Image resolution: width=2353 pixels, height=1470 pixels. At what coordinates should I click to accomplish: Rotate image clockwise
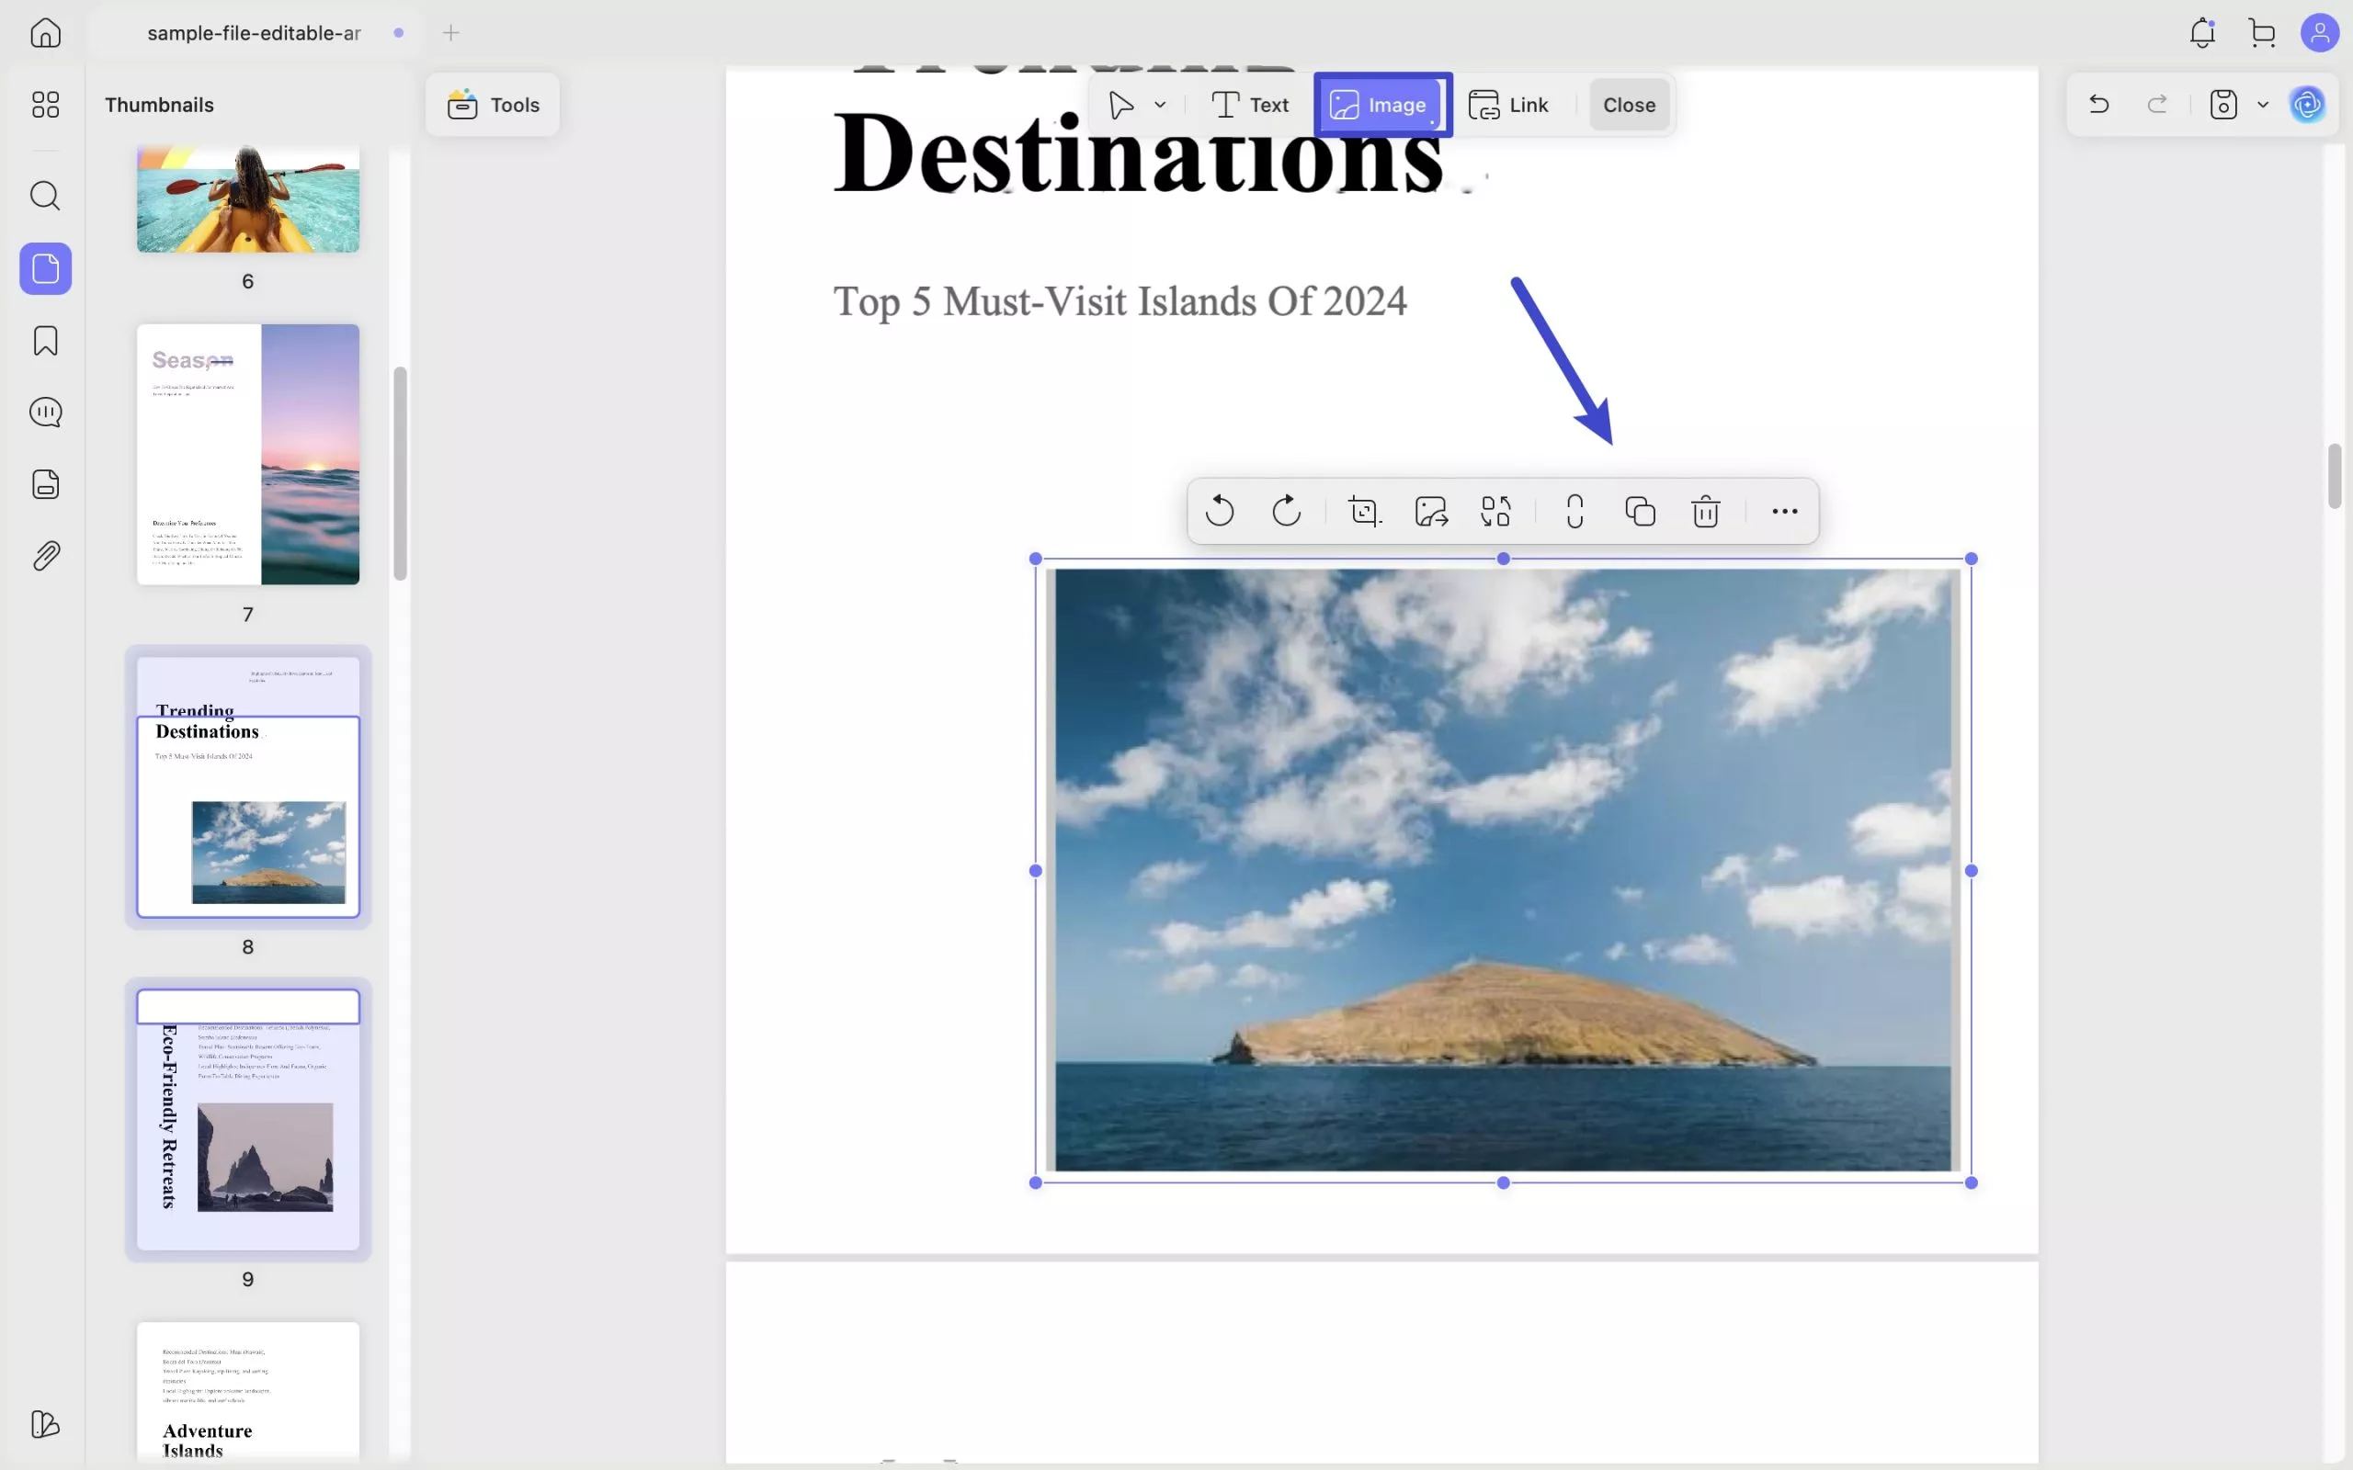1287,512
